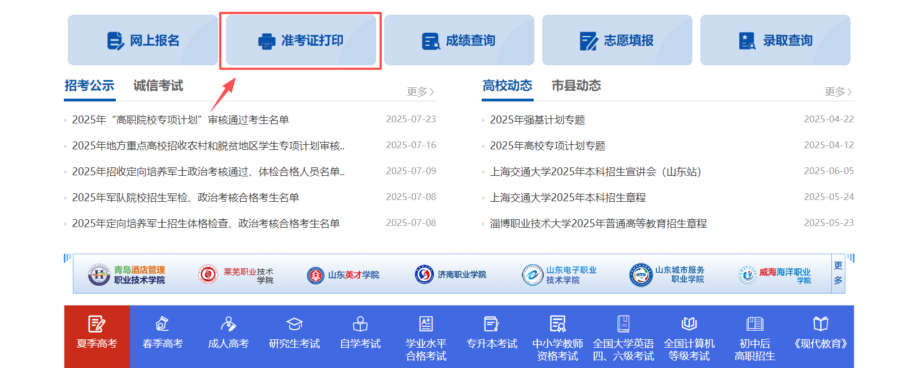The image size is (907, 368).
Task: Click the 自学考试 reader icon
Action: tap(360, 324)
